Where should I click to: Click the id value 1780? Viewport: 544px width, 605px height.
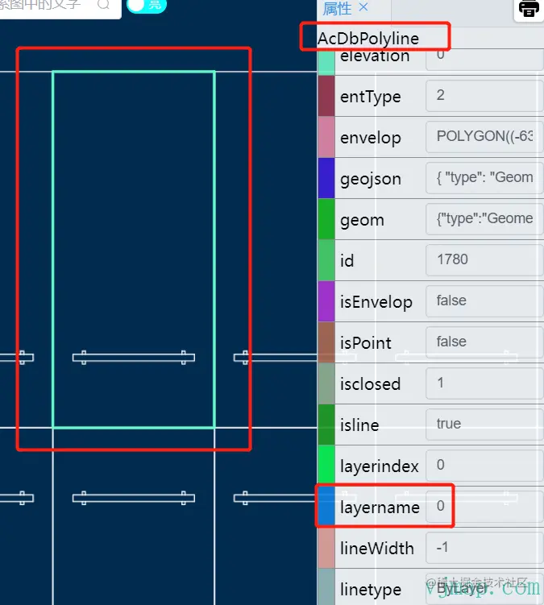(484, 259)
